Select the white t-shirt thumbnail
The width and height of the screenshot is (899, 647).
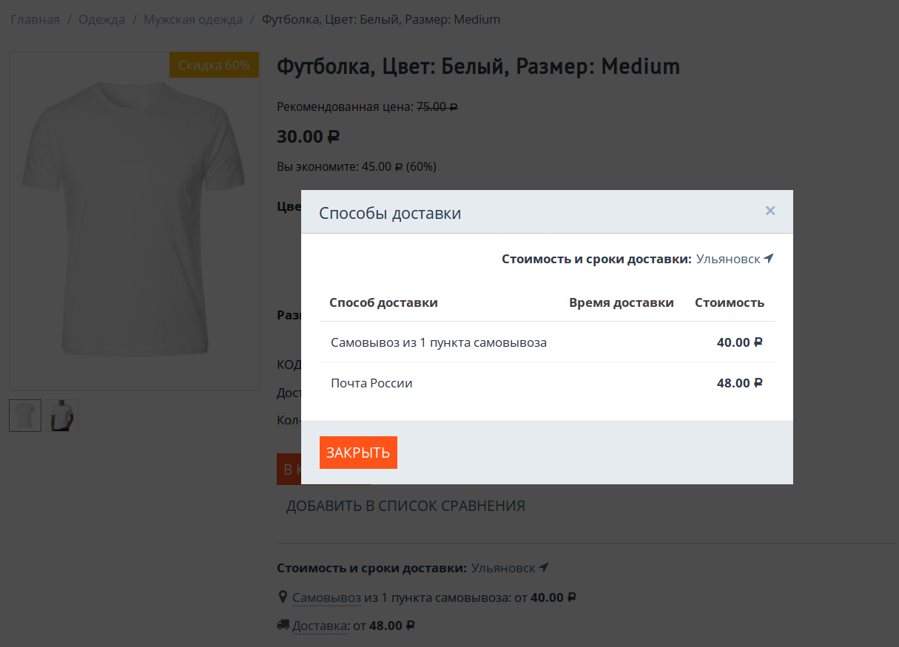(25, 416)
